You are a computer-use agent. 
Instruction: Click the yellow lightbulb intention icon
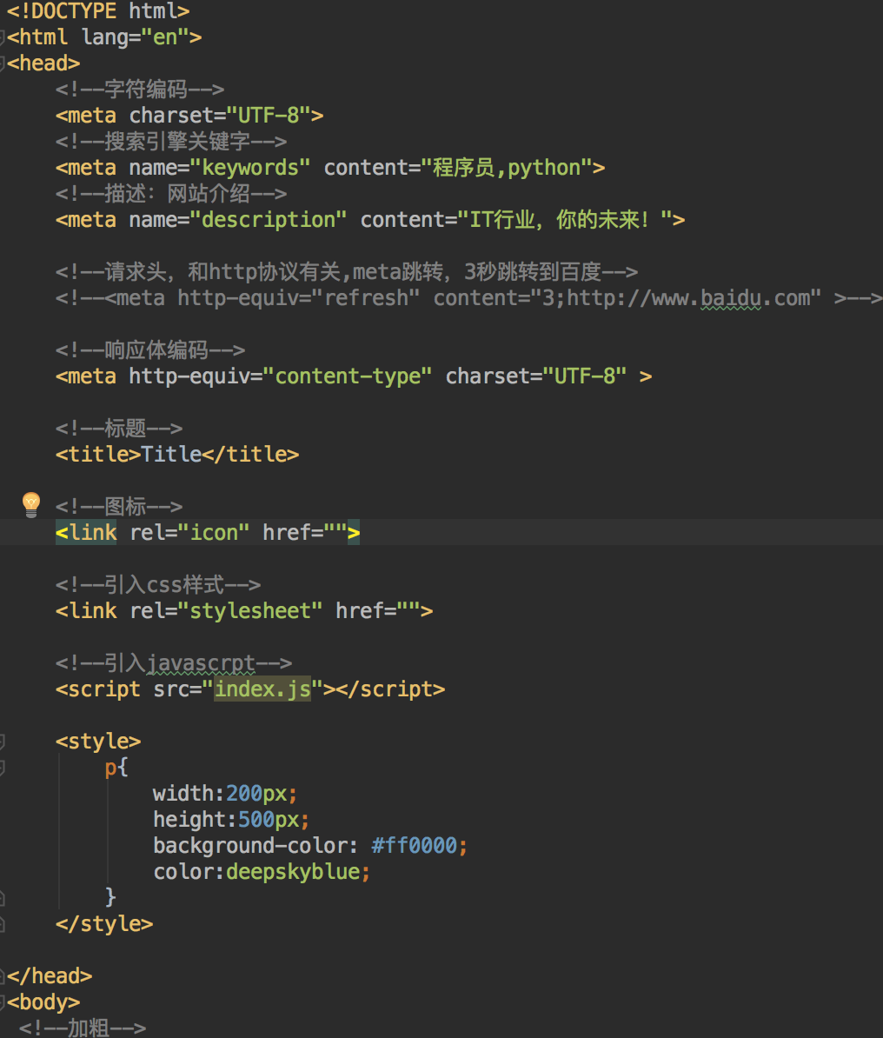tap(31, 505)
